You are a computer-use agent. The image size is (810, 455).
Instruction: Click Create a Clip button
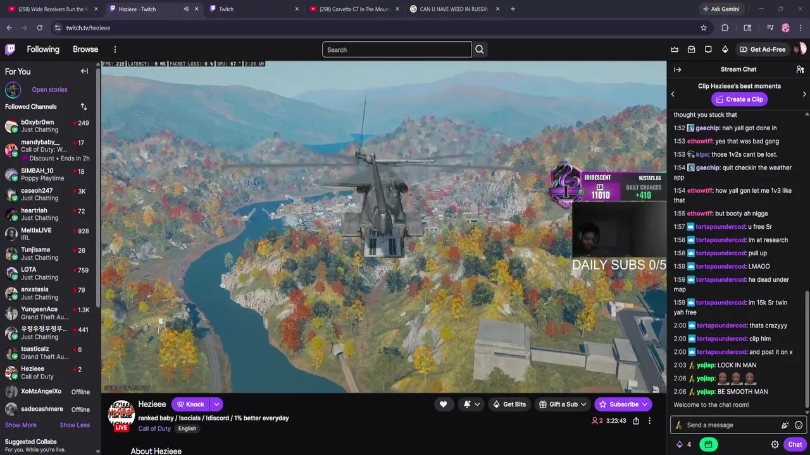point(738,99)
